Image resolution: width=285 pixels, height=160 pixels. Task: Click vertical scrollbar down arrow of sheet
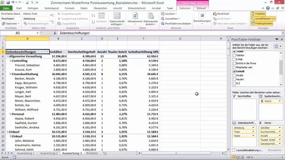click(x=228, y=150)
